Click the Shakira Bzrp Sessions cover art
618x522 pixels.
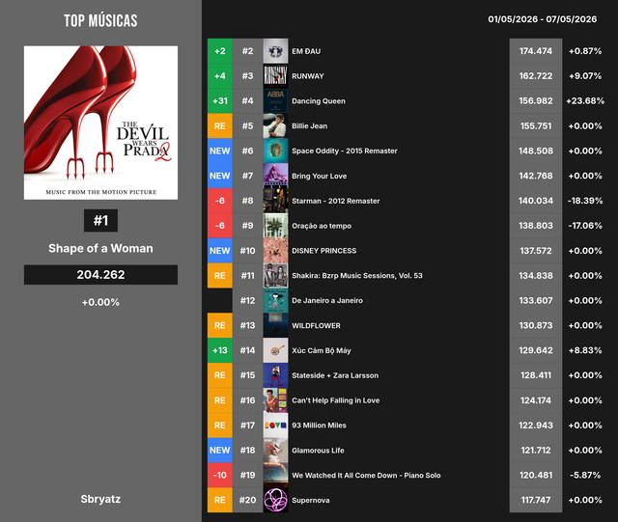[x=275, y=275]
